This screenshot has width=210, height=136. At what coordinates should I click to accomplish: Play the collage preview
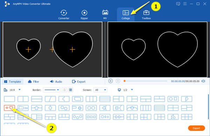pyautogui.click(x=110, y=81)
